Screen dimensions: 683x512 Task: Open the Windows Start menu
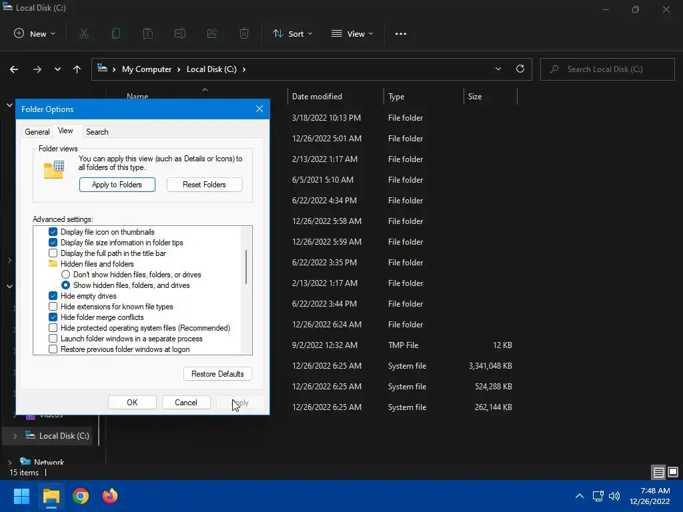[x=21, y=496]
